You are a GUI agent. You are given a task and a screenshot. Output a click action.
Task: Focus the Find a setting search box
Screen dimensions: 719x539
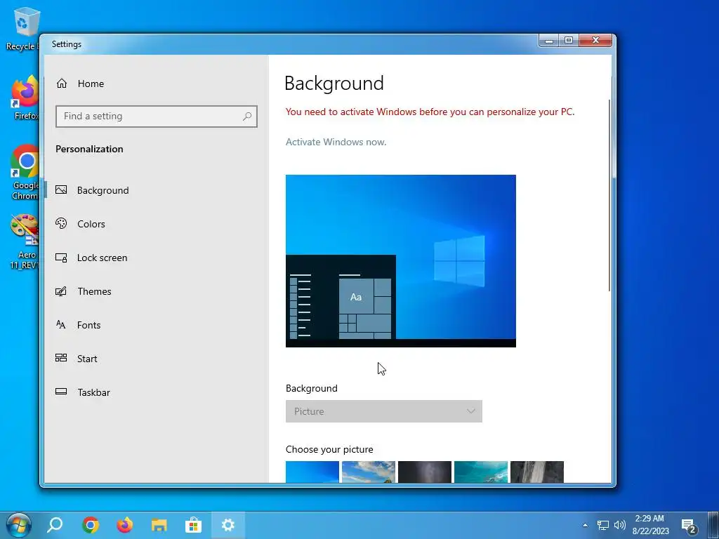pyautogui.click(x=157, y=117)
